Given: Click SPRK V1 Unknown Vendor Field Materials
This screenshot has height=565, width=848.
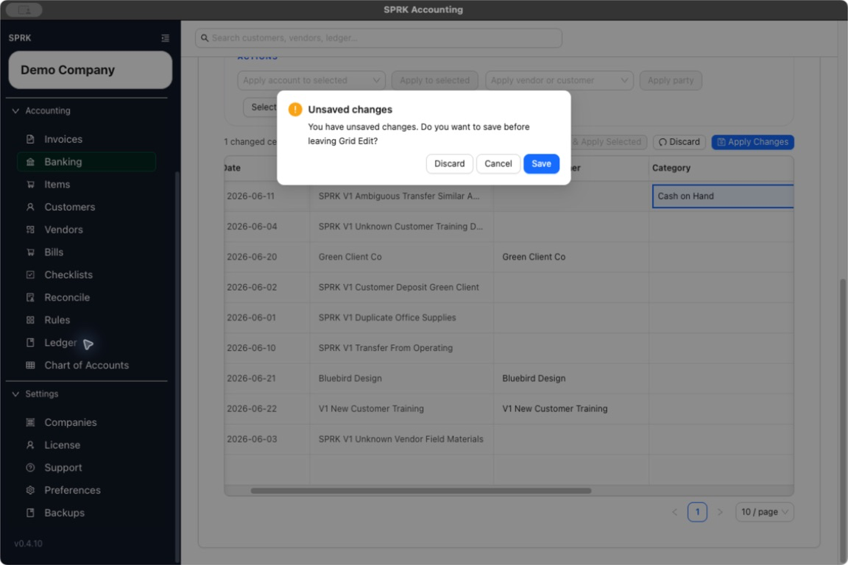Looking at the screenshot, I should point(400,439).
